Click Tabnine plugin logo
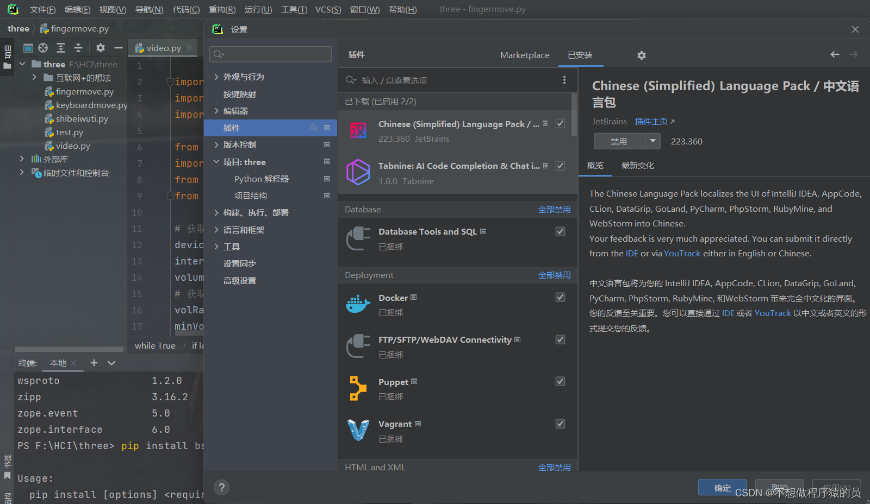870x504 pixels. (x=358, y=172)
